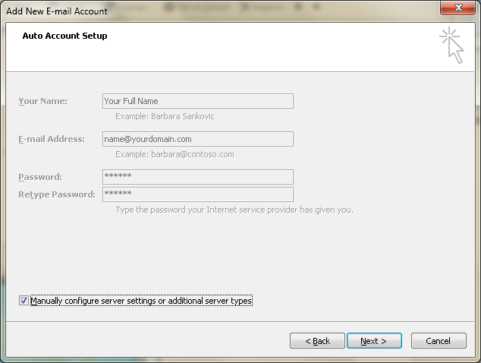Click the 'Example: Barbara Sankovic' hint text

coord(165,116)
